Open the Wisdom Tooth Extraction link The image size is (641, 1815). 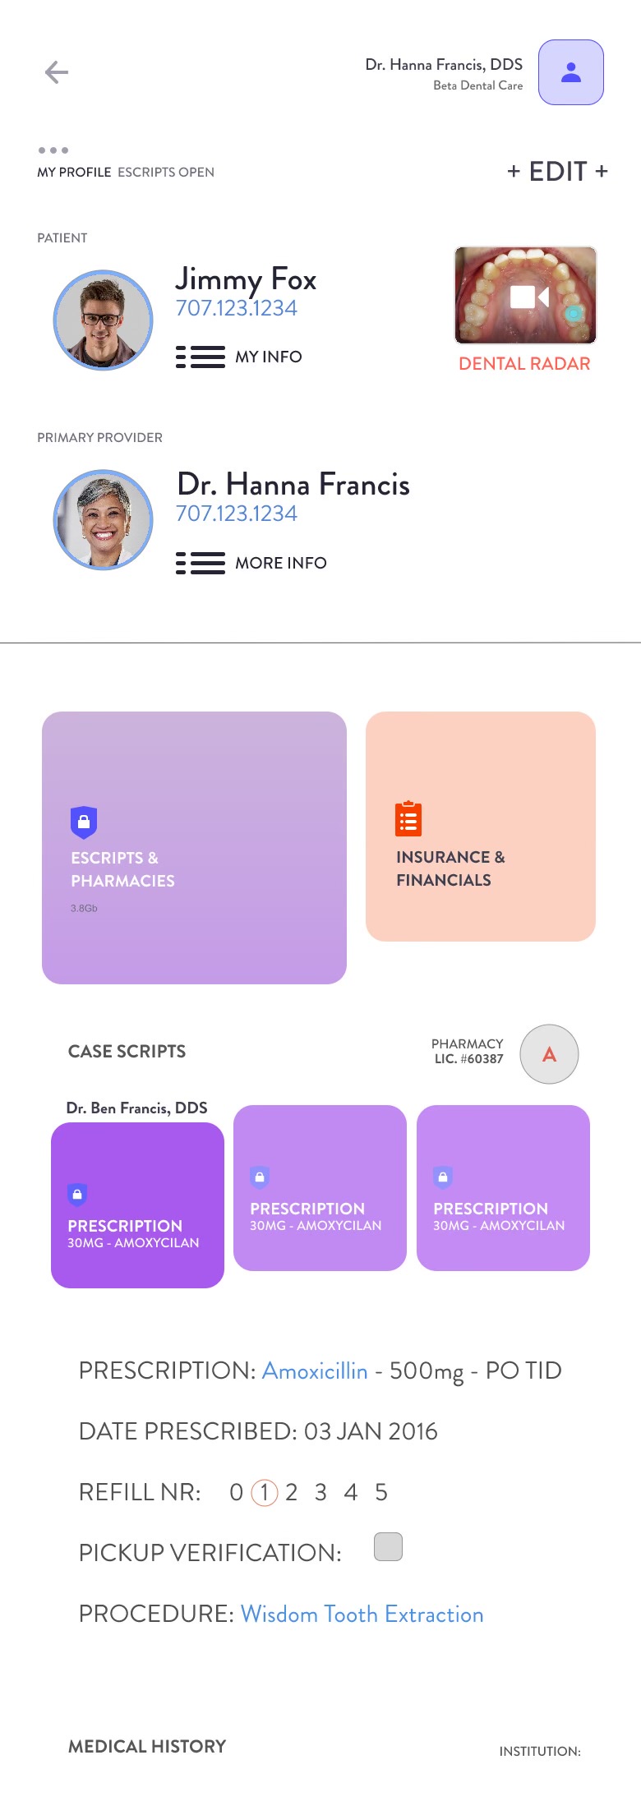click(x=362, y=1614)
